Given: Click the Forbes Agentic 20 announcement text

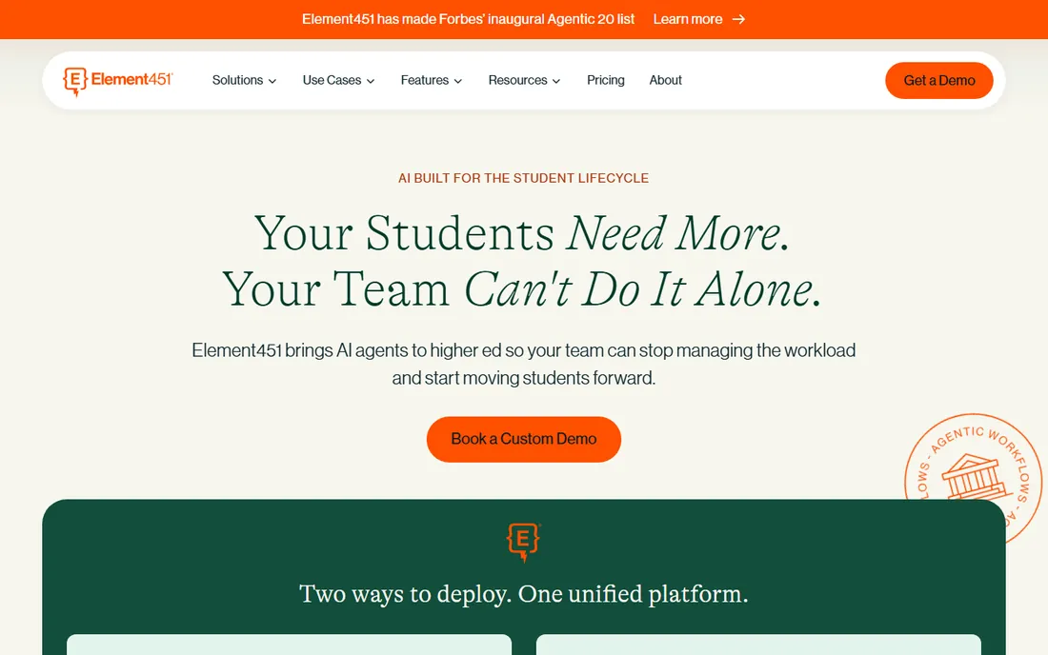Looking at the screenshot, I should click(x=468, y=19).
